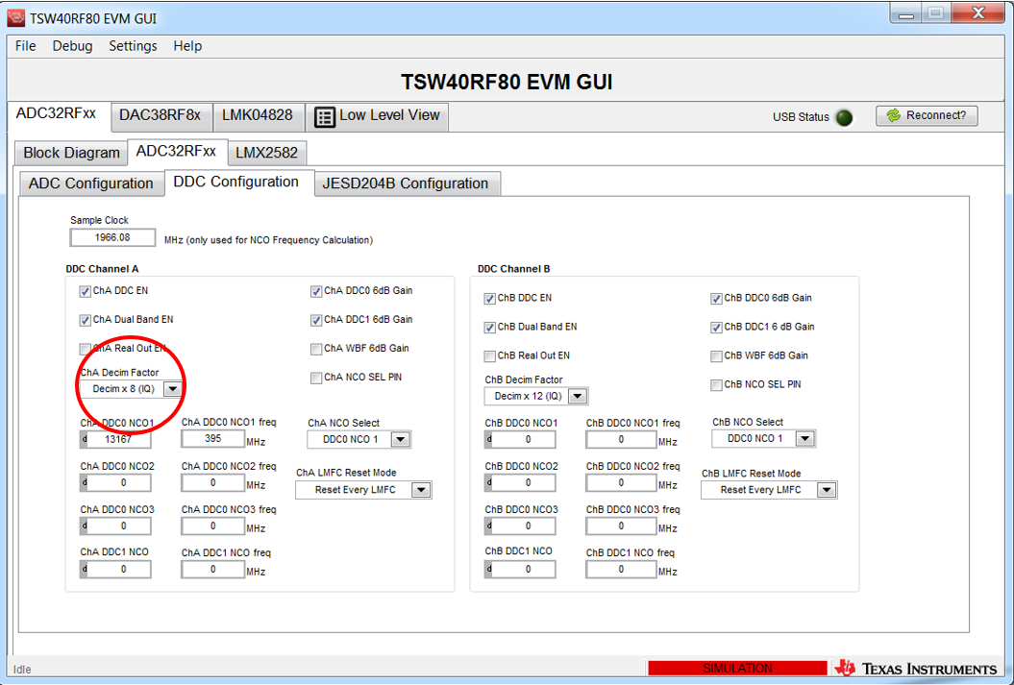Enable ChB NCO SEL PIN checkbox
Viewport: 1014px width, 685px height.
pyautogui.click(x=716, y=385)
